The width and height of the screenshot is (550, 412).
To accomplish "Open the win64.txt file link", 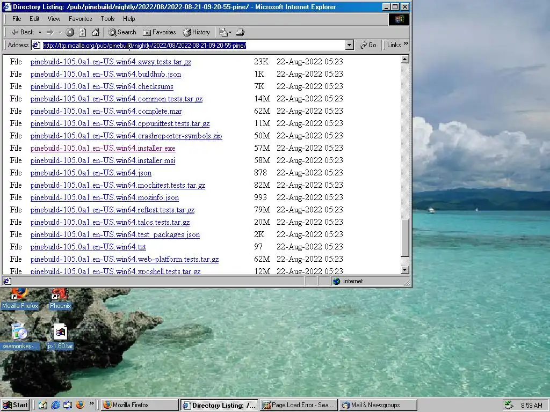I will (88, 247).
